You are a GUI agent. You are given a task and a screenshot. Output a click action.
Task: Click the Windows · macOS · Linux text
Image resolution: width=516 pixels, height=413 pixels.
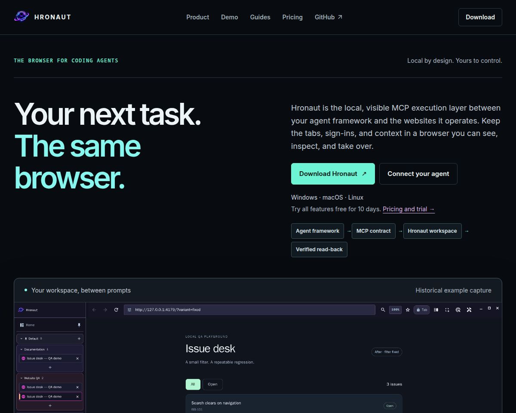[x=327, y=197]
